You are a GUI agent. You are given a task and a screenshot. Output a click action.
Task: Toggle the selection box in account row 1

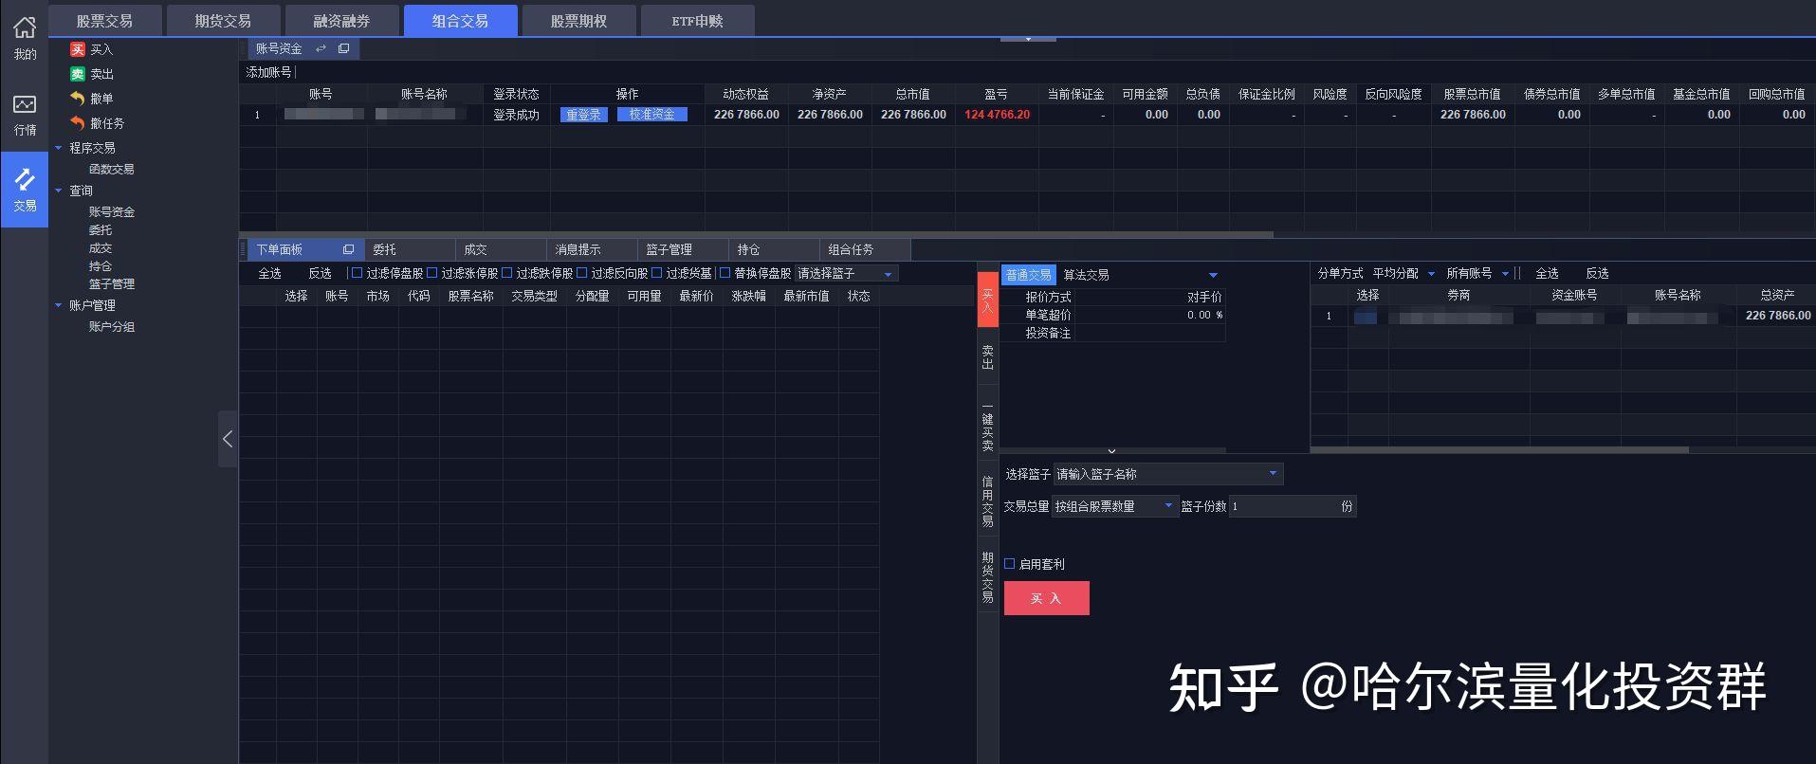[1366, 316]
